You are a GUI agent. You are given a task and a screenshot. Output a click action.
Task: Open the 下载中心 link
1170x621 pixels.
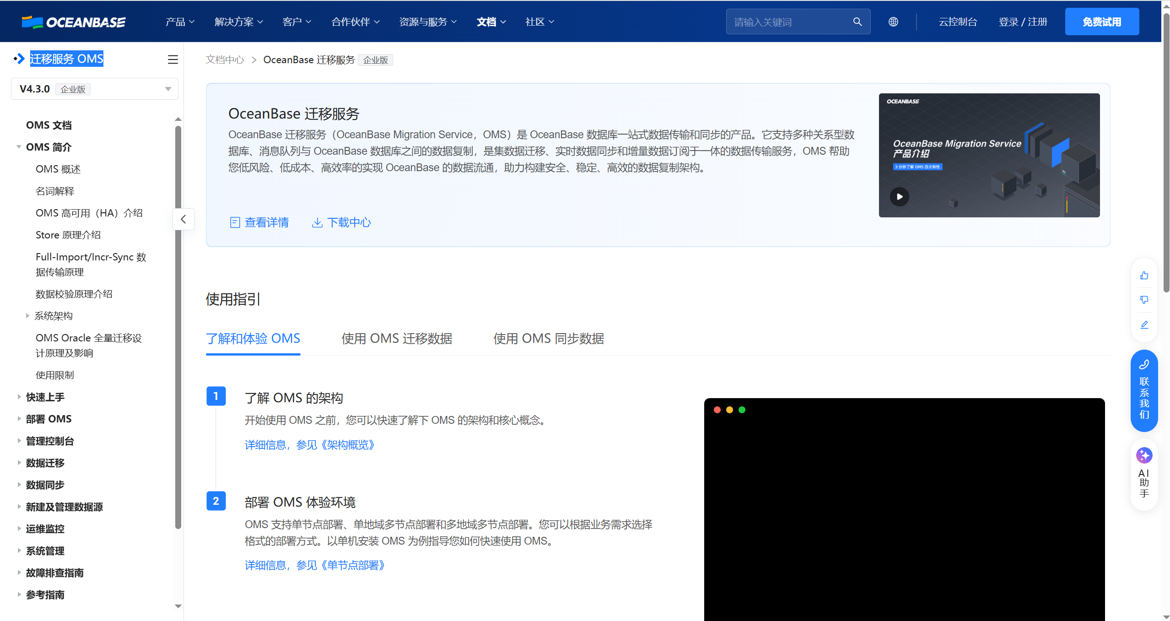click(x=341, y=222)
